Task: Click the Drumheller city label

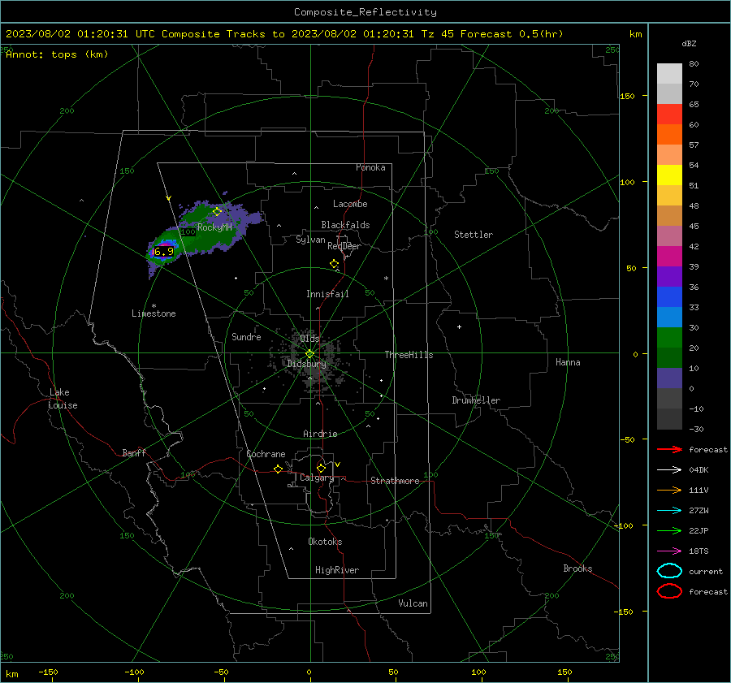Action: 476,400
